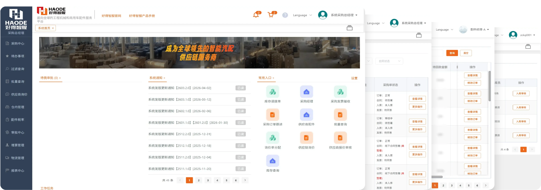Screen dimensions: 541x190
Task: Open 配件税率 in the sidebar
Action: click(16, 119)
